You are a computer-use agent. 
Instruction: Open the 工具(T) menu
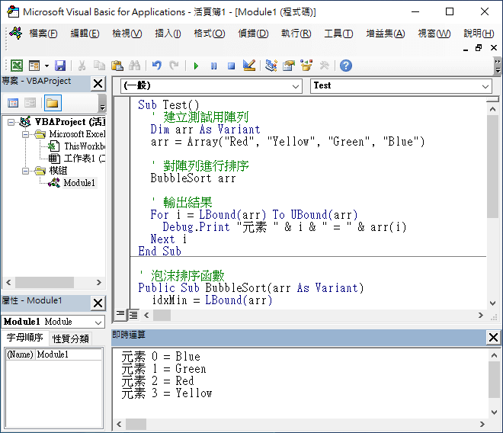(338, 34)
